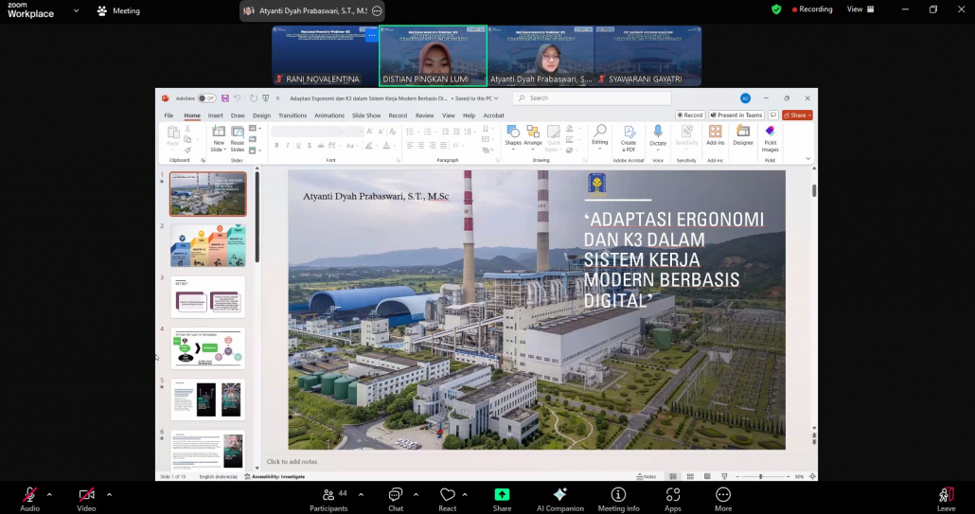Toggle text Shadow formatting
The image size is (975, 514).
point(309,146)
